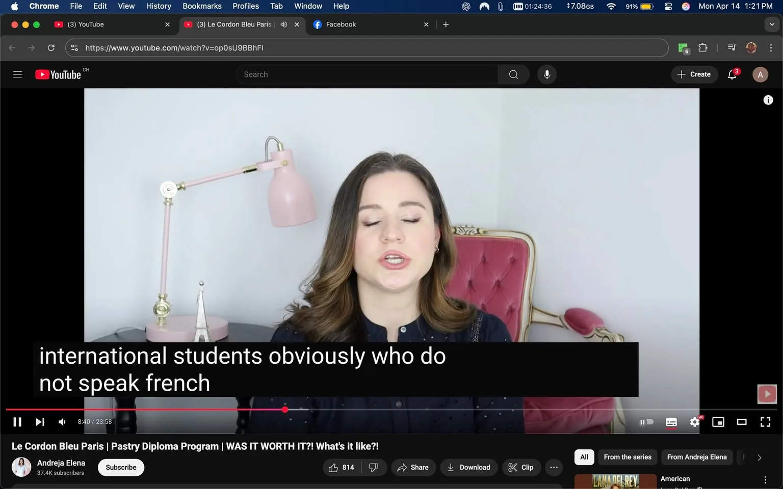
Task: Open YouTube notifications bell
Action: (732, 74)
